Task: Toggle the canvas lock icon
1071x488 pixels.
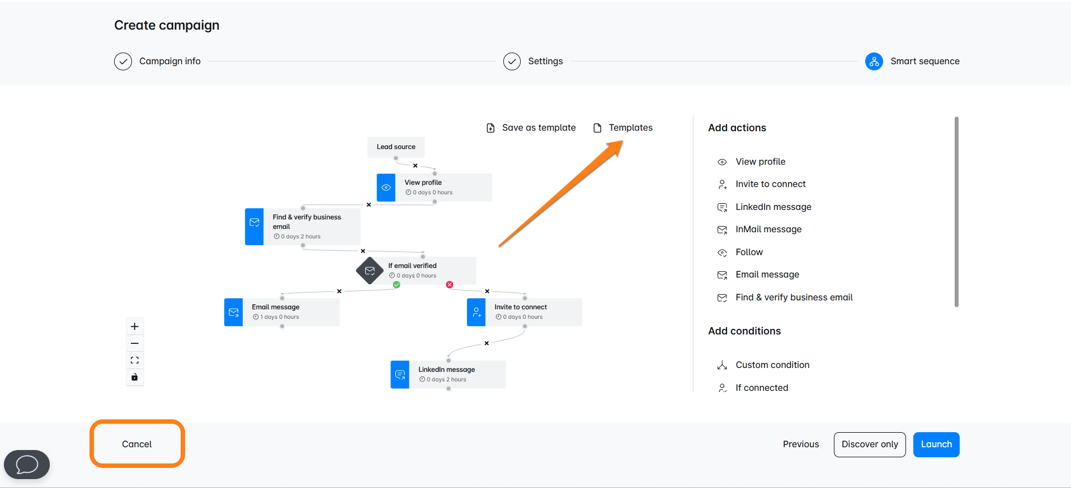Action: point(135,377)
